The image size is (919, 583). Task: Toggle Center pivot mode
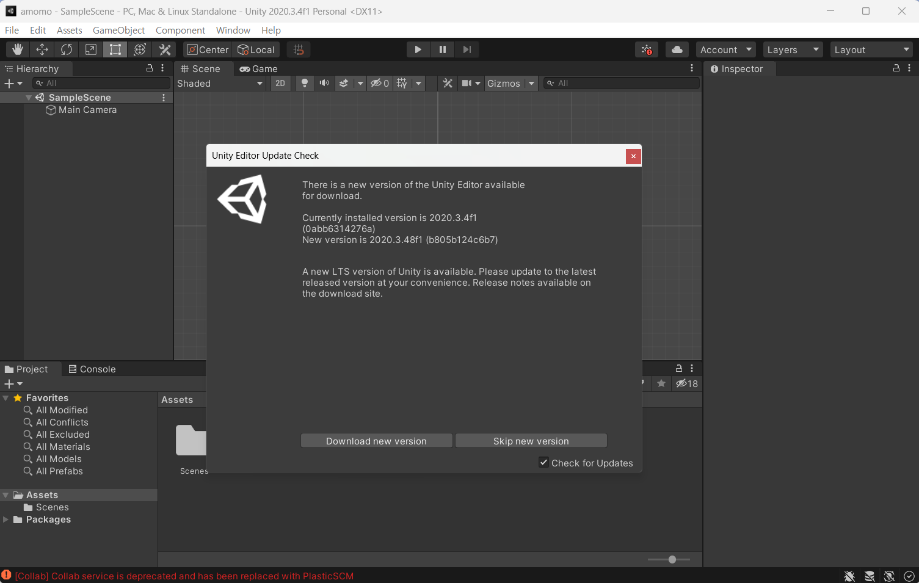tap(208, 49)
